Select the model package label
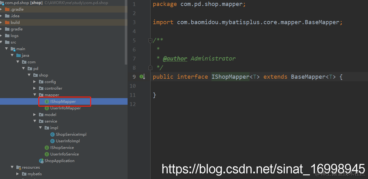Image resolution: width=368 pixels, height=179 pixels. (51, 115)
